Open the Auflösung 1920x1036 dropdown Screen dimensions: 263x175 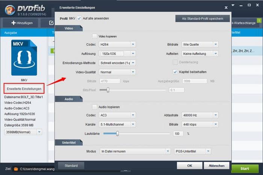[x=117, y=54]
